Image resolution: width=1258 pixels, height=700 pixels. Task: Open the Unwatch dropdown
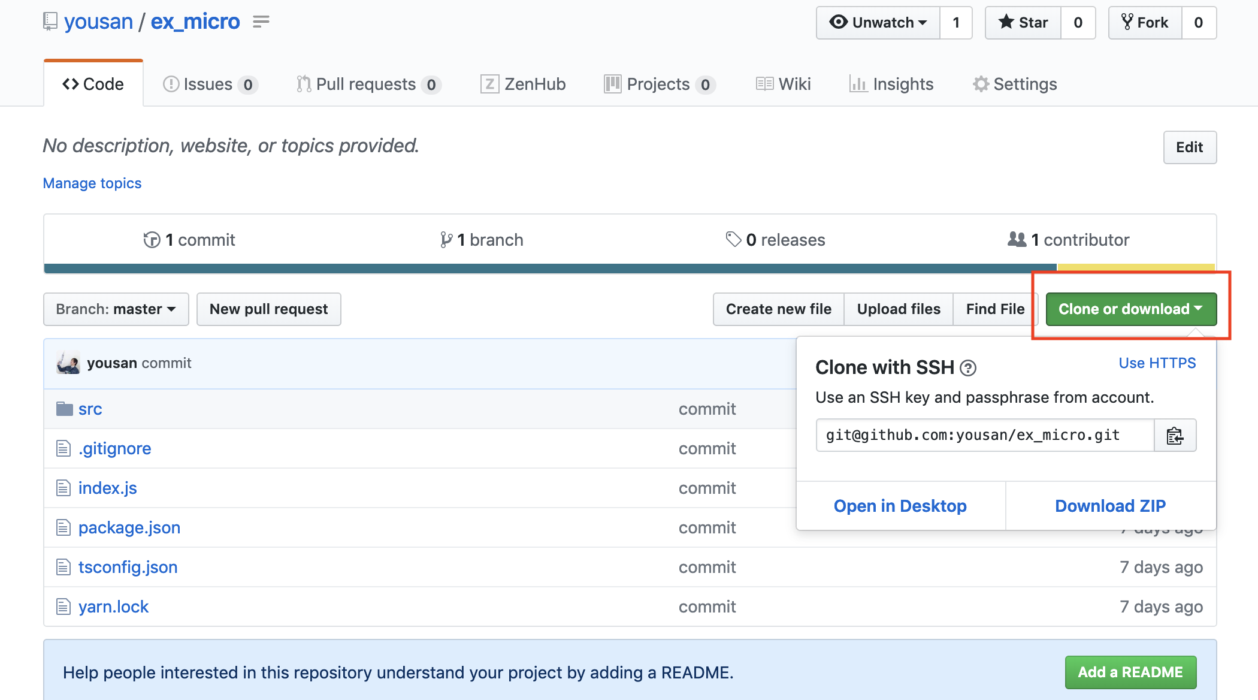click(x=878, y=22)
